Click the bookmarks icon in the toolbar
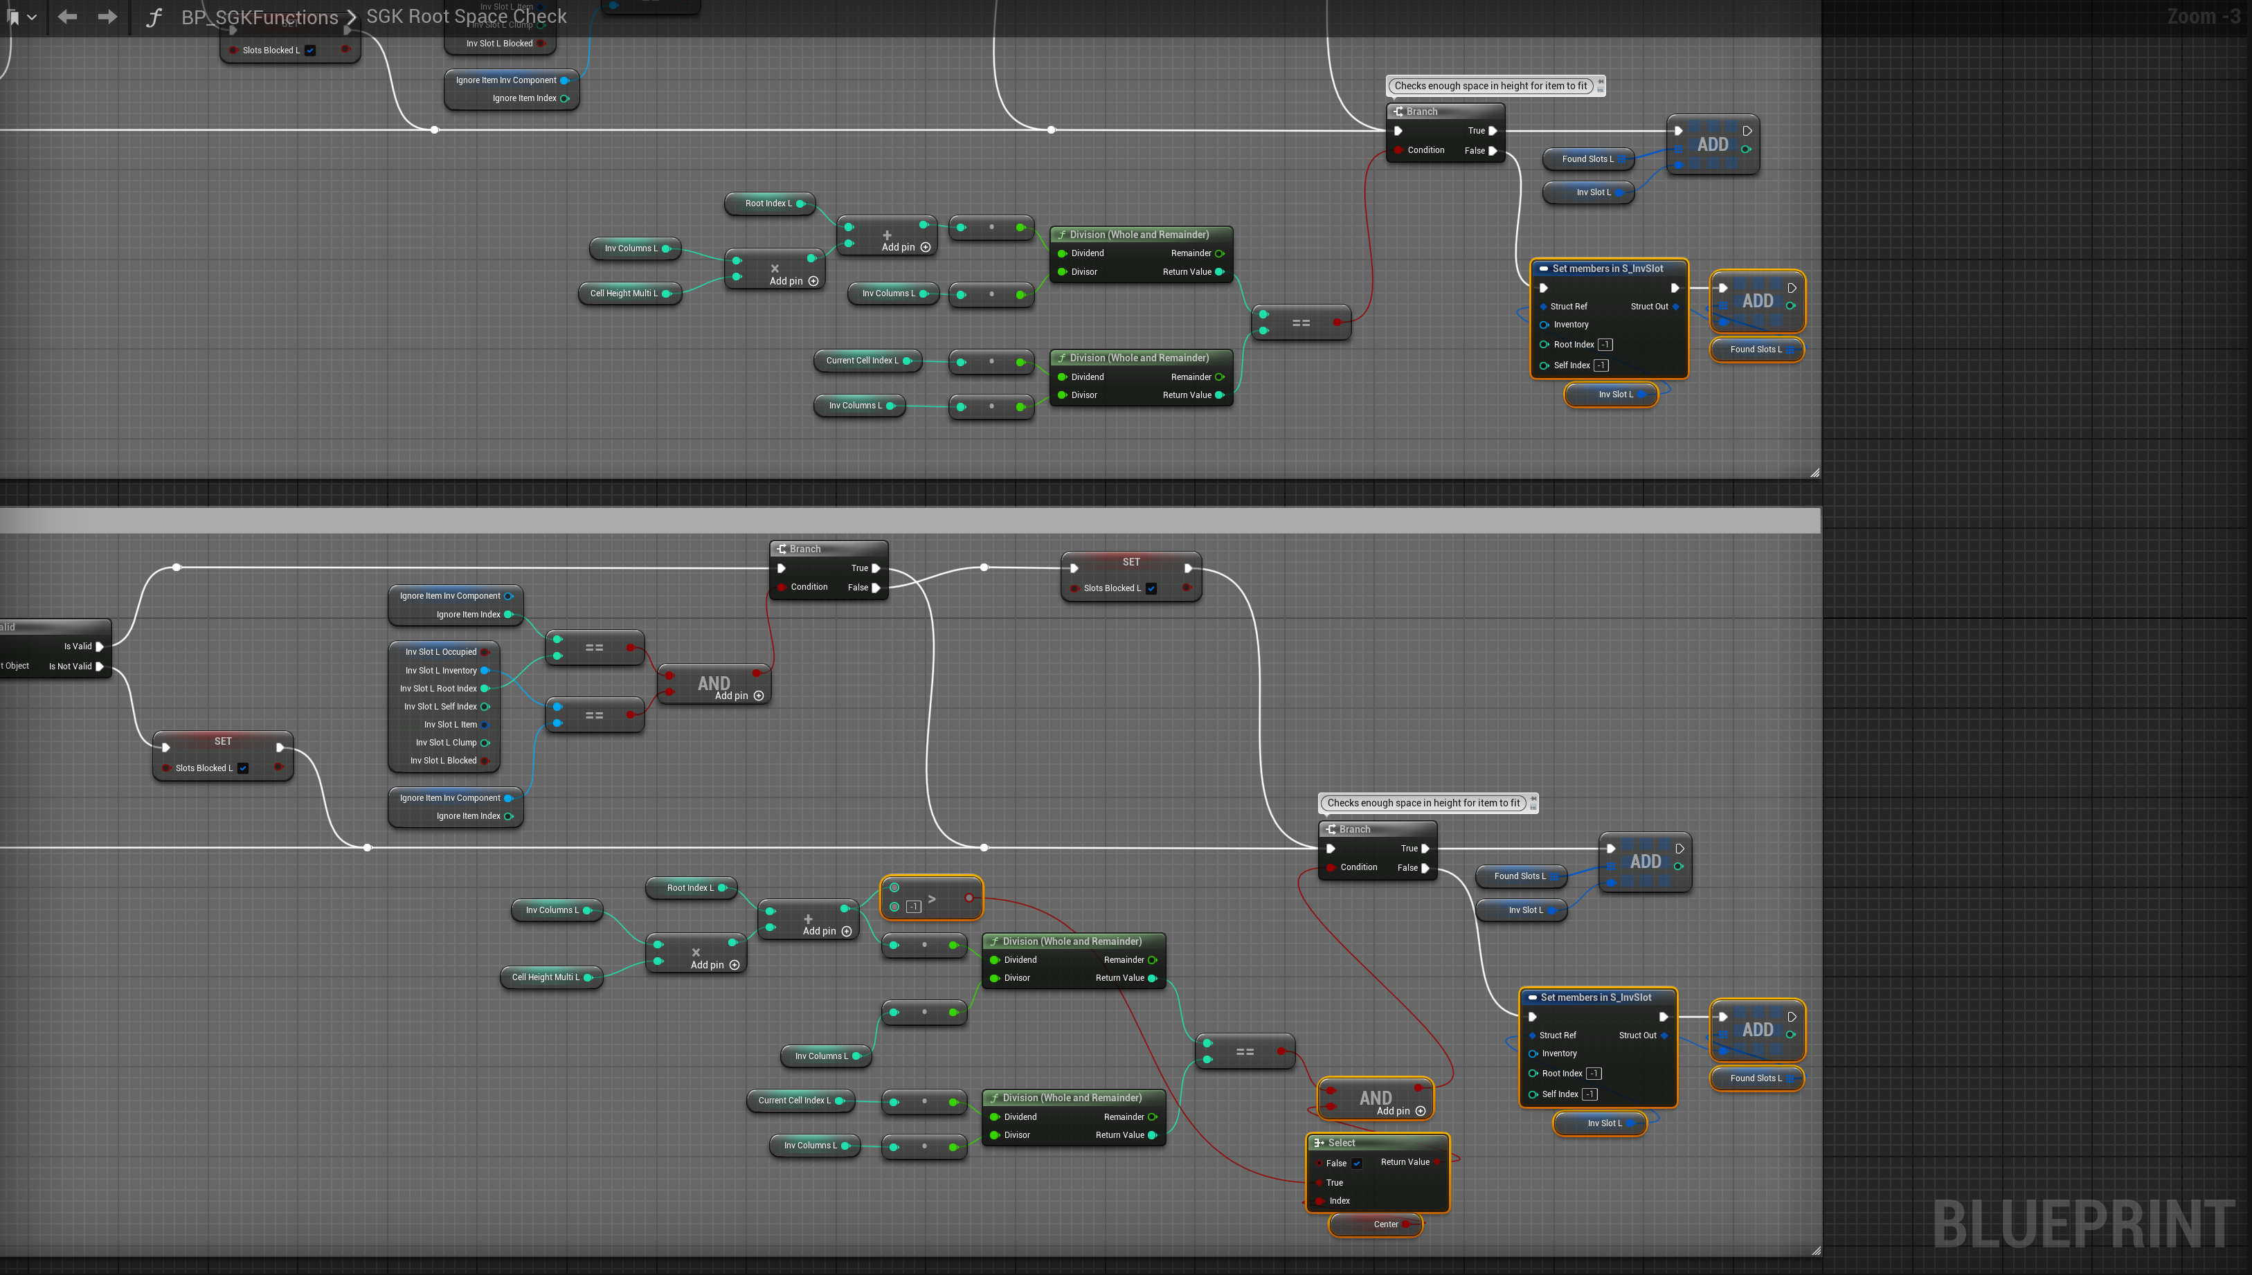Viewport: 2252px width, 1275px height. tap(13, 17)
